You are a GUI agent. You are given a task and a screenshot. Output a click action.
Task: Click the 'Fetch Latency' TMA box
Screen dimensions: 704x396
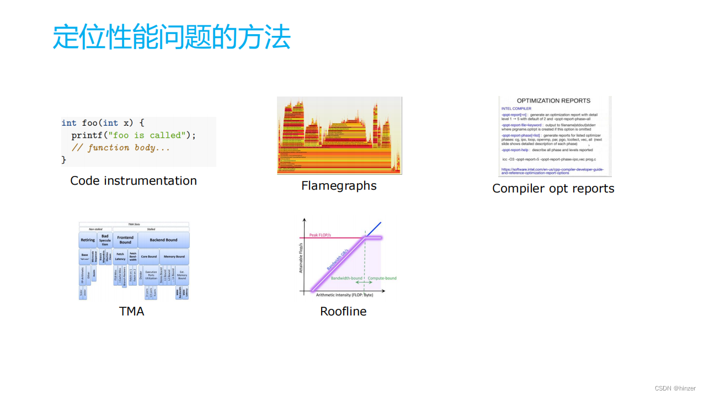(120, 256)
